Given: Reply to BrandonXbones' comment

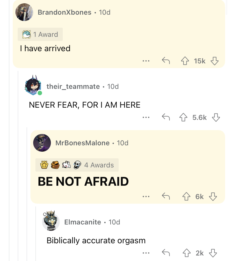Looking at the screenshot, I should [166, 61].
